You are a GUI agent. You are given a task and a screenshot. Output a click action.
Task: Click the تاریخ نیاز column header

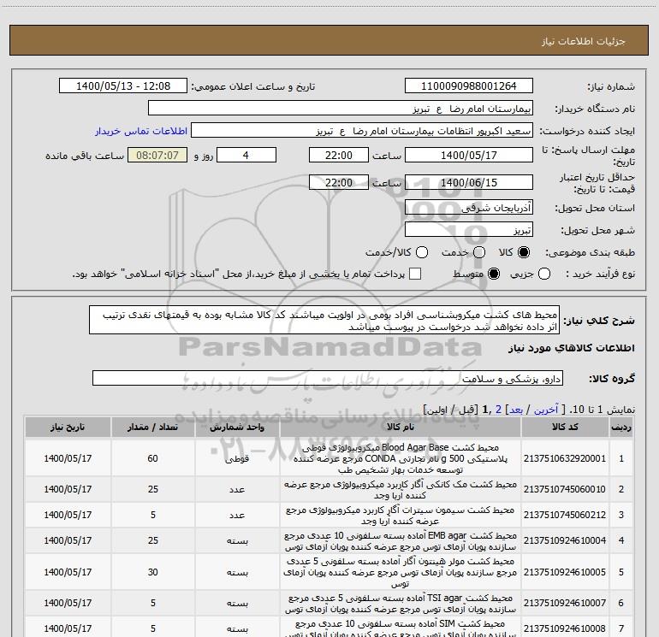point(68,427)
